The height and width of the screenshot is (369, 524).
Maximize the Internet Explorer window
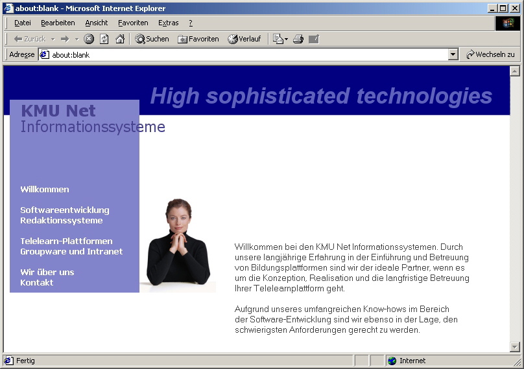(503, 8)
